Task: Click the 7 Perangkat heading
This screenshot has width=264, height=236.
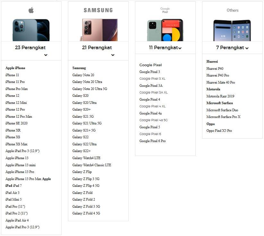Action: (x=230, y=48)
